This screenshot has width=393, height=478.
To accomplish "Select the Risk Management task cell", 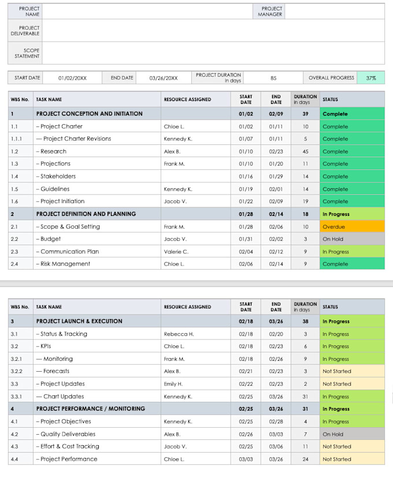I will coord(97,264).
